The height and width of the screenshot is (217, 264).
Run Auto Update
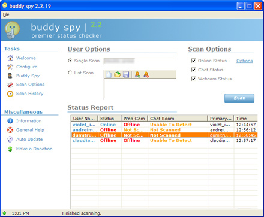point(29,139)
